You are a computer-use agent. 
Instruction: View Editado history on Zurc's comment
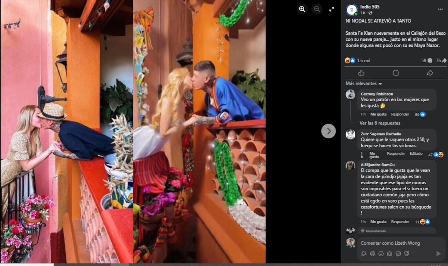point(416,153)
